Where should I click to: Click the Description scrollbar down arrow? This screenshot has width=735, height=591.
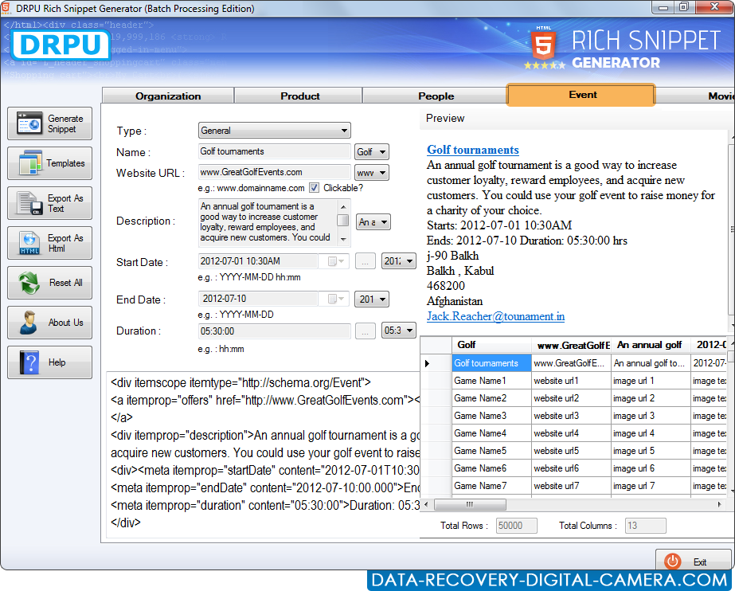[343, 240]
